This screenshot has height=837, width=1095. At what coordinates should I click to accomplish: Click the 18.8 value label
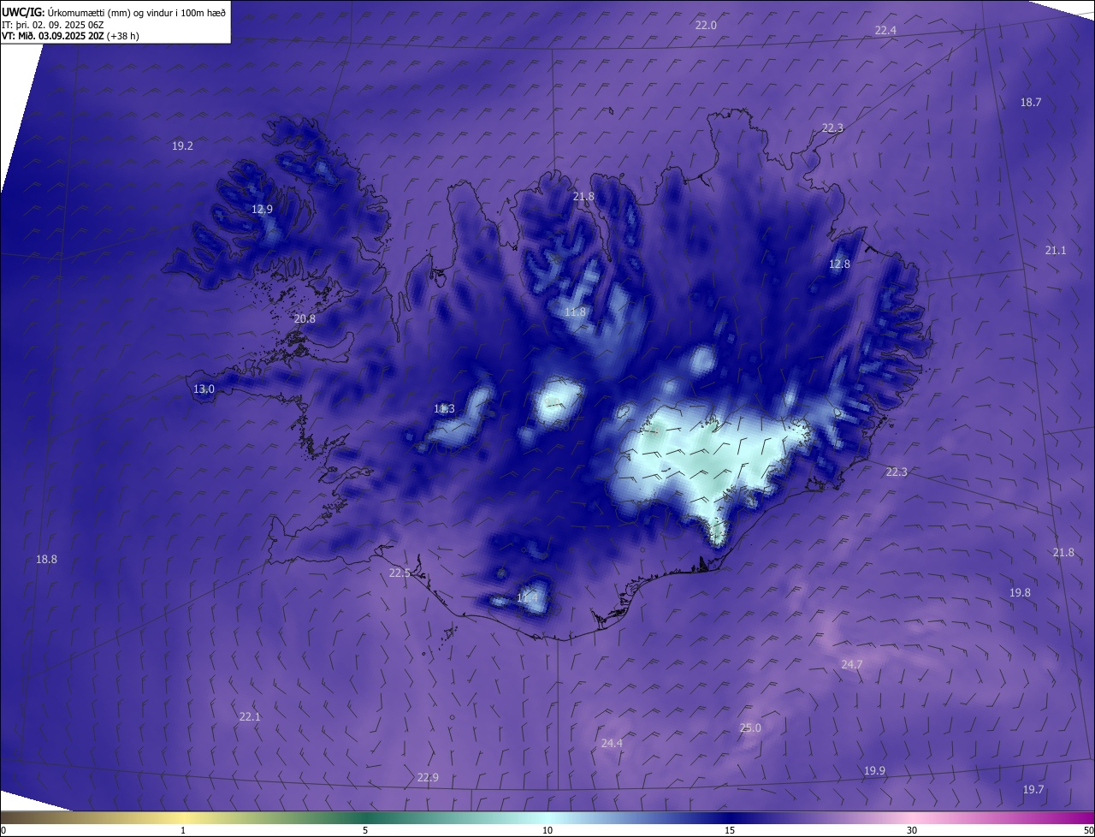[46, 559]
